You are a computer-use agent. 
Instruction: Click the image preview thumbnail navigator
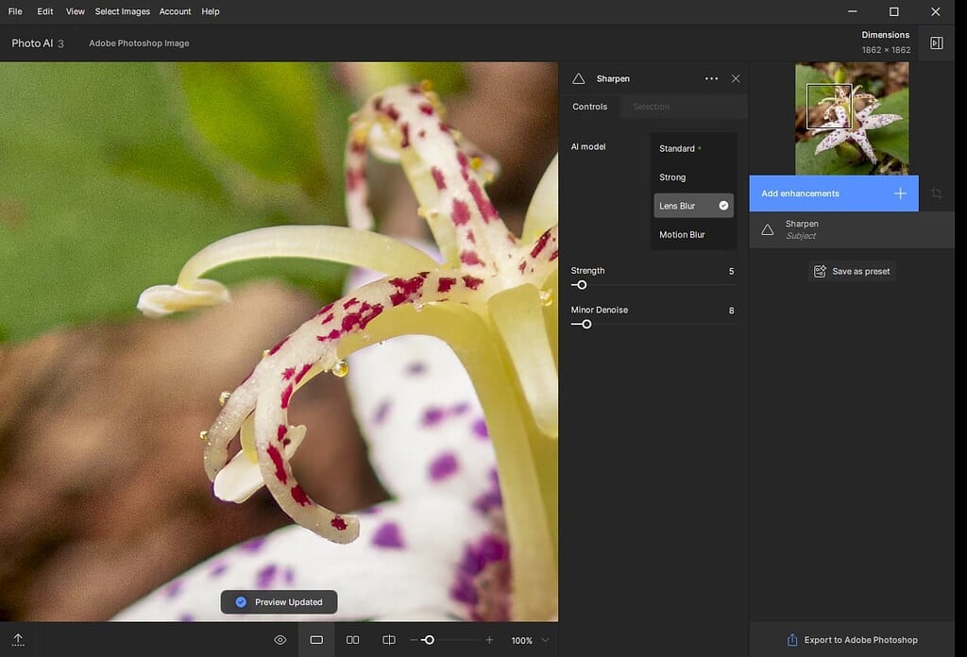coord(851,115)
